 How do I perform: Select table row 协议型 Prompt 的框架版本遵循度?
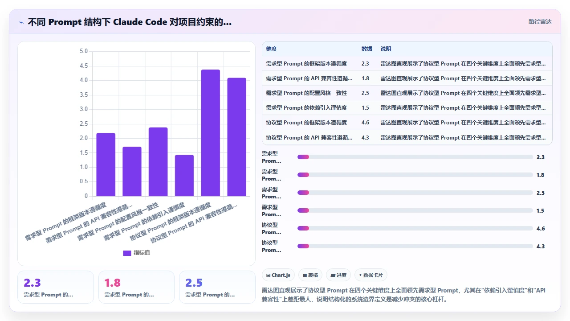(x=407, y=122)
